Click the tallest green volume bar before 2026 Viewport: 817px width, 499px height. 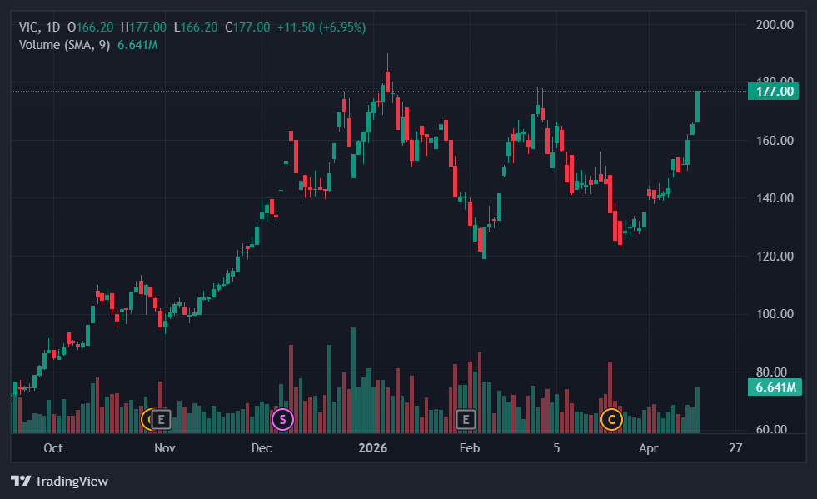pos(353,379)
